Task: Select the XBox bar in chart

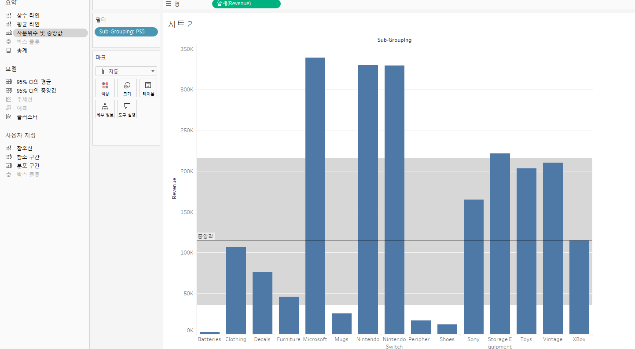Action: point(579,287)
